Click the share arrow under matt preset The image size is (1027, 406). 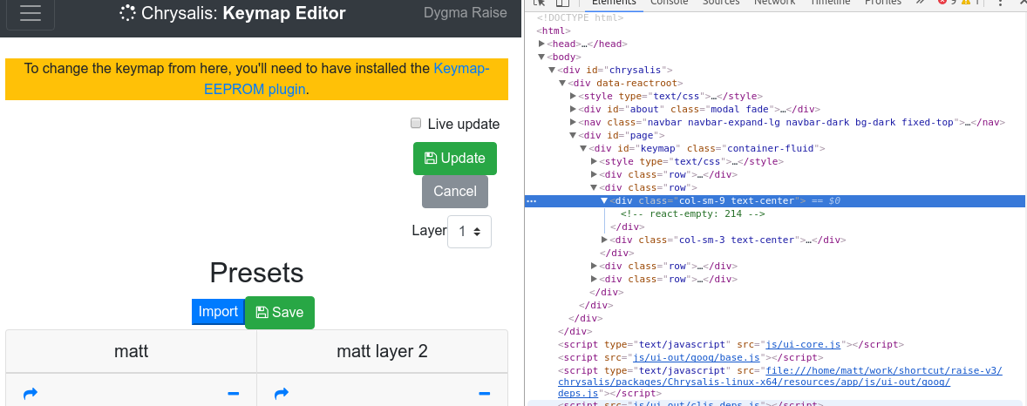point(31,394)
